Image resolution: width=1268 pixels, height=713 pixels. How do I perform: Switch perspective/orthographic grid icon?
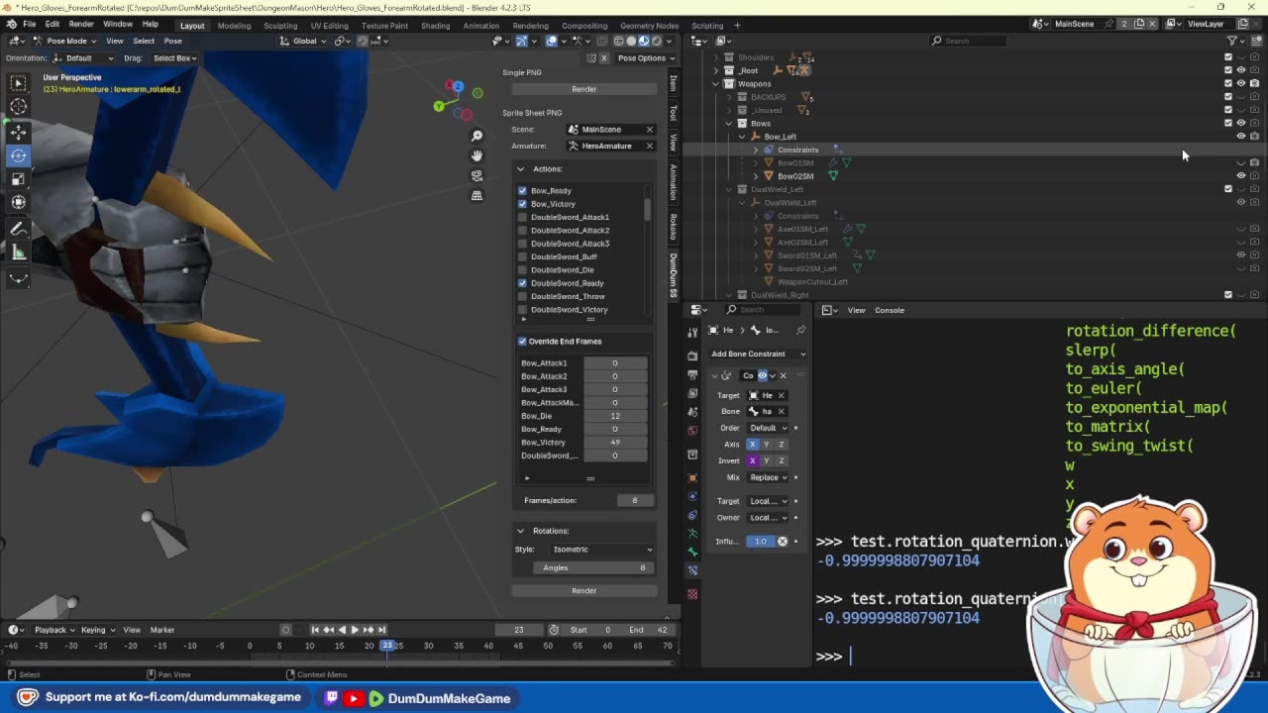click(x=476, y=195)
